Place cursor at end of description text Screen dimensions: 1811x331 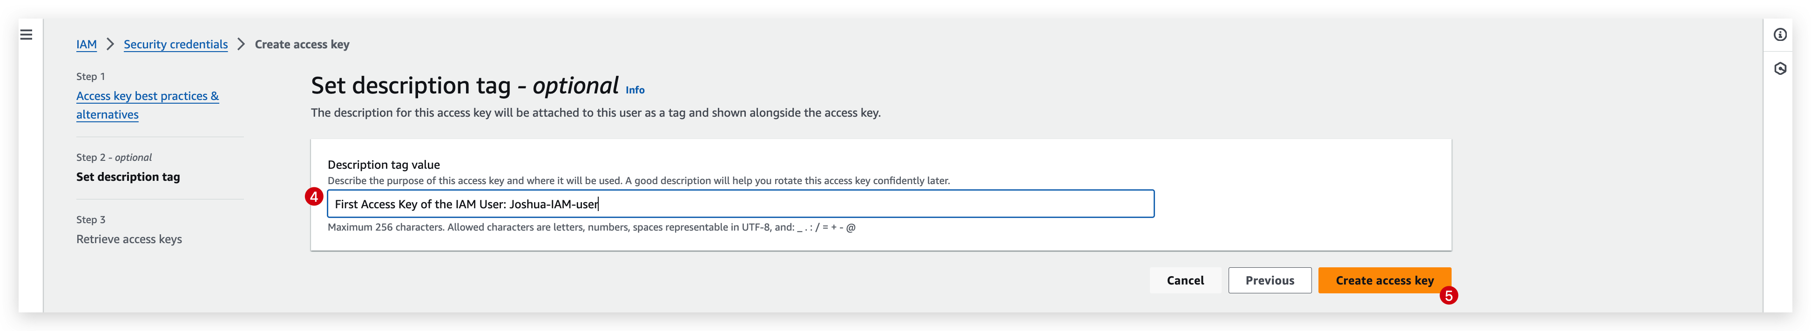[x=599, y=204]
